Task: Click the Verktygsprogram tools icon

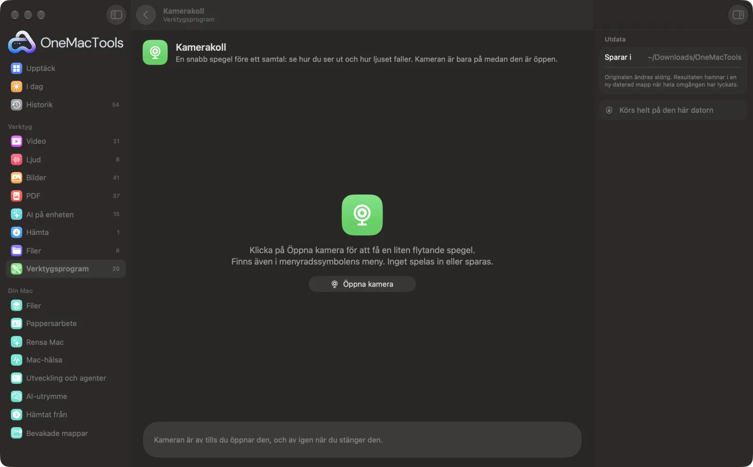Action: (x=16, y=269)
